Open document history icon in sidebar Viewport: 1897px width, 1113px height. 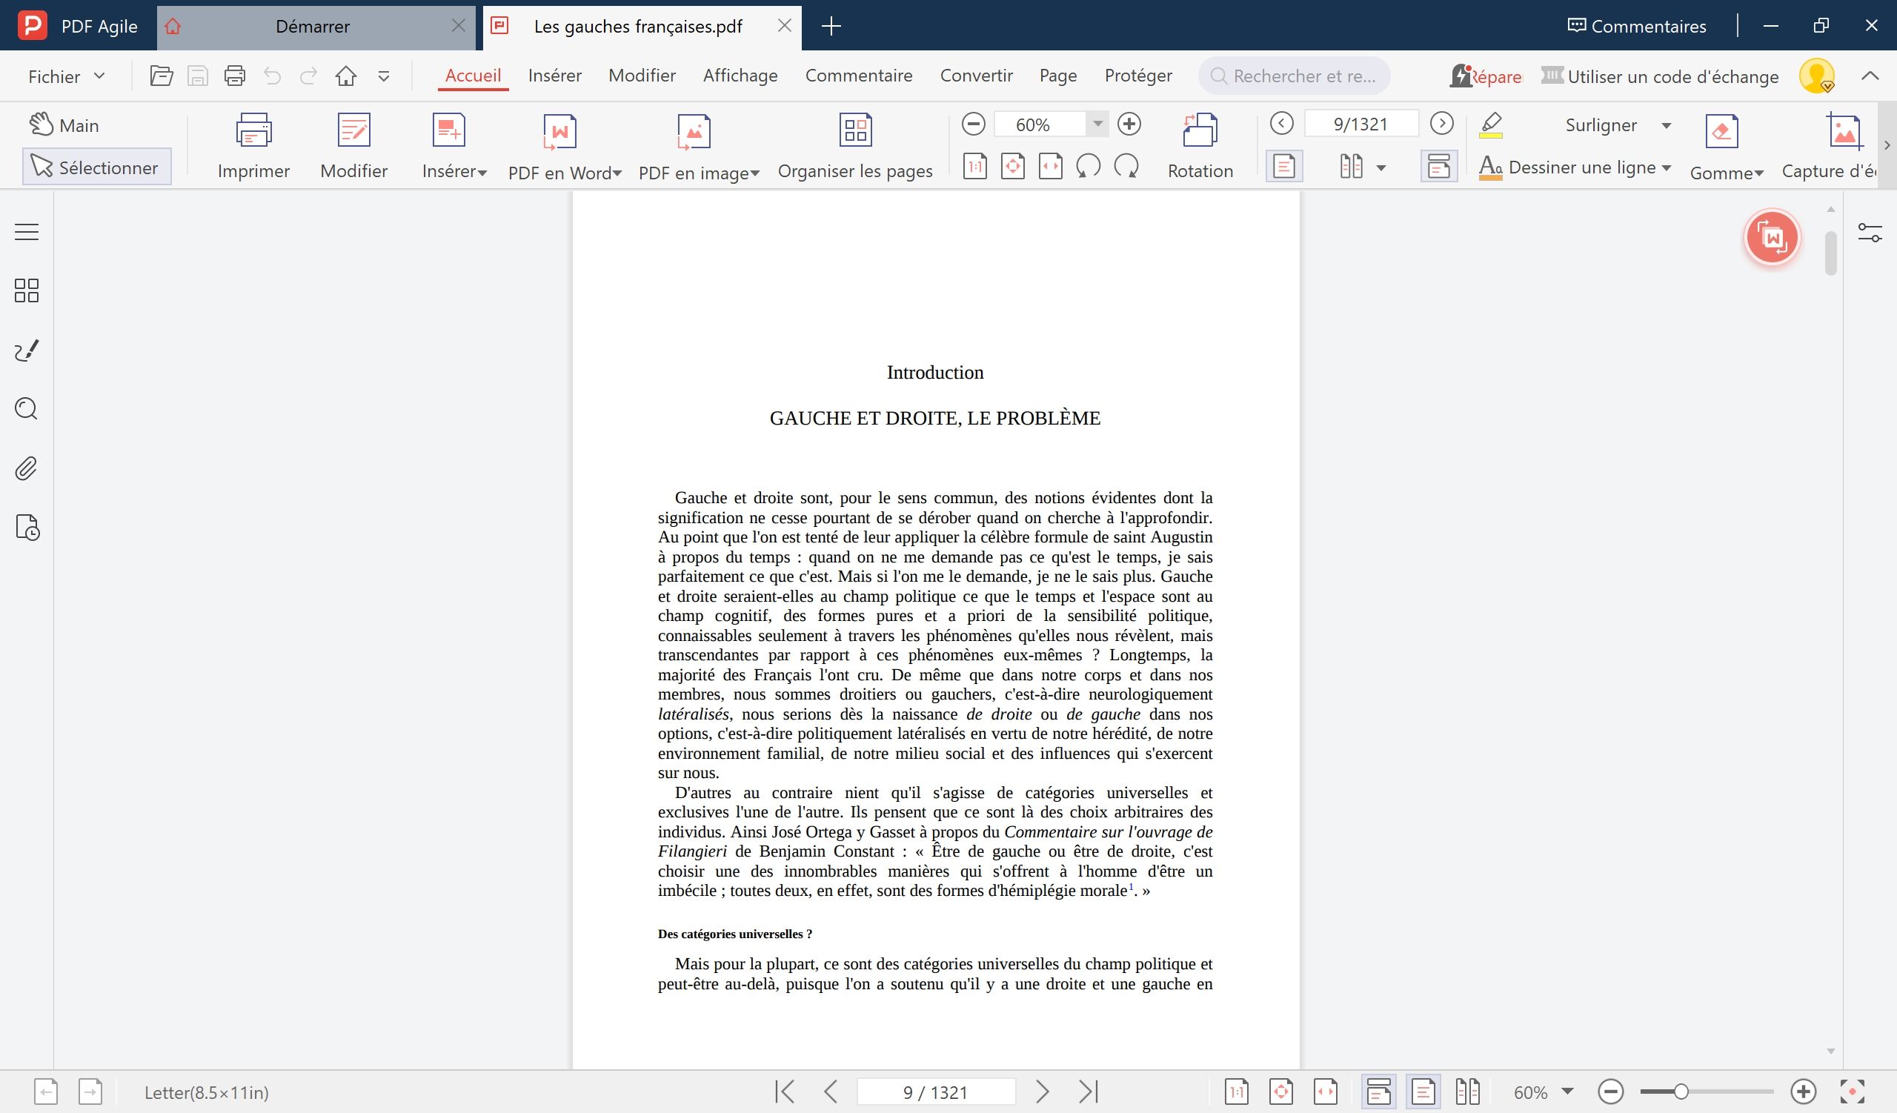pos(27,528)
